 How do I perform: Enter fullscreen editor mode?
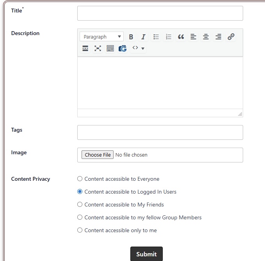pos(98,48)
